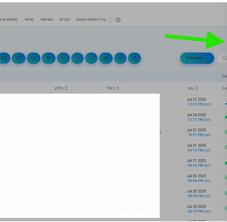227x222 pixels.
Task: Click the נוצר column header label
Action: tap(190, 88)
